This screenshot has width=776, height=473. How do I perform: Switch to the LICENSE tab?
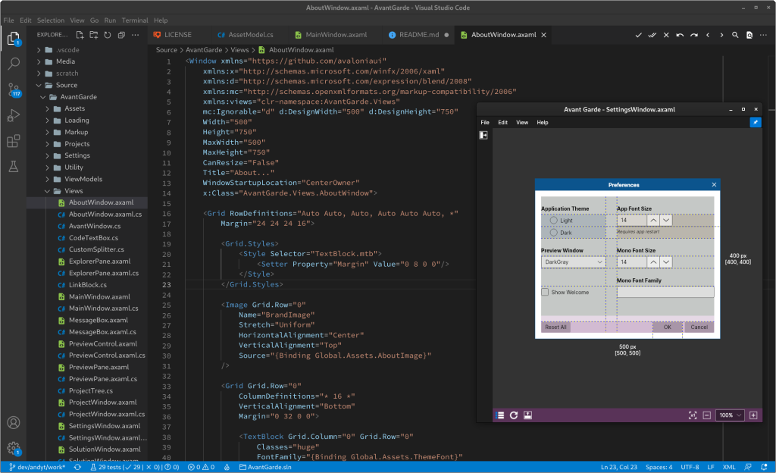(177, 35)
